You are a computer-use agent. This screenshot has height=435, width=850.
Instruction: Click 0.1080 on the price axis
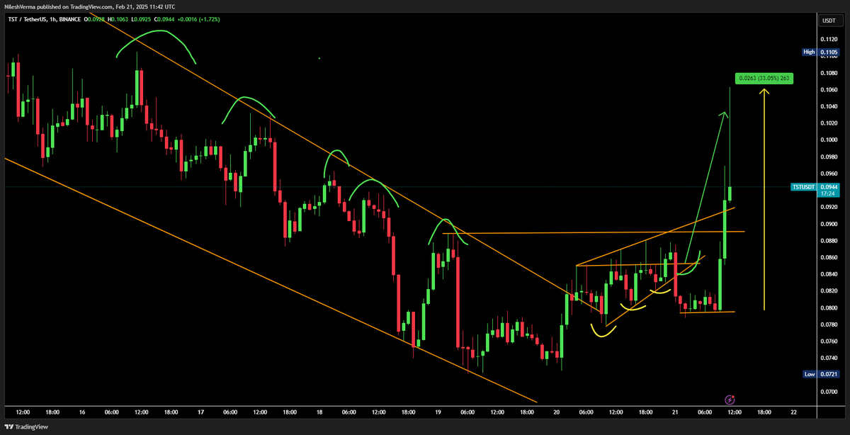coord(828,72)
